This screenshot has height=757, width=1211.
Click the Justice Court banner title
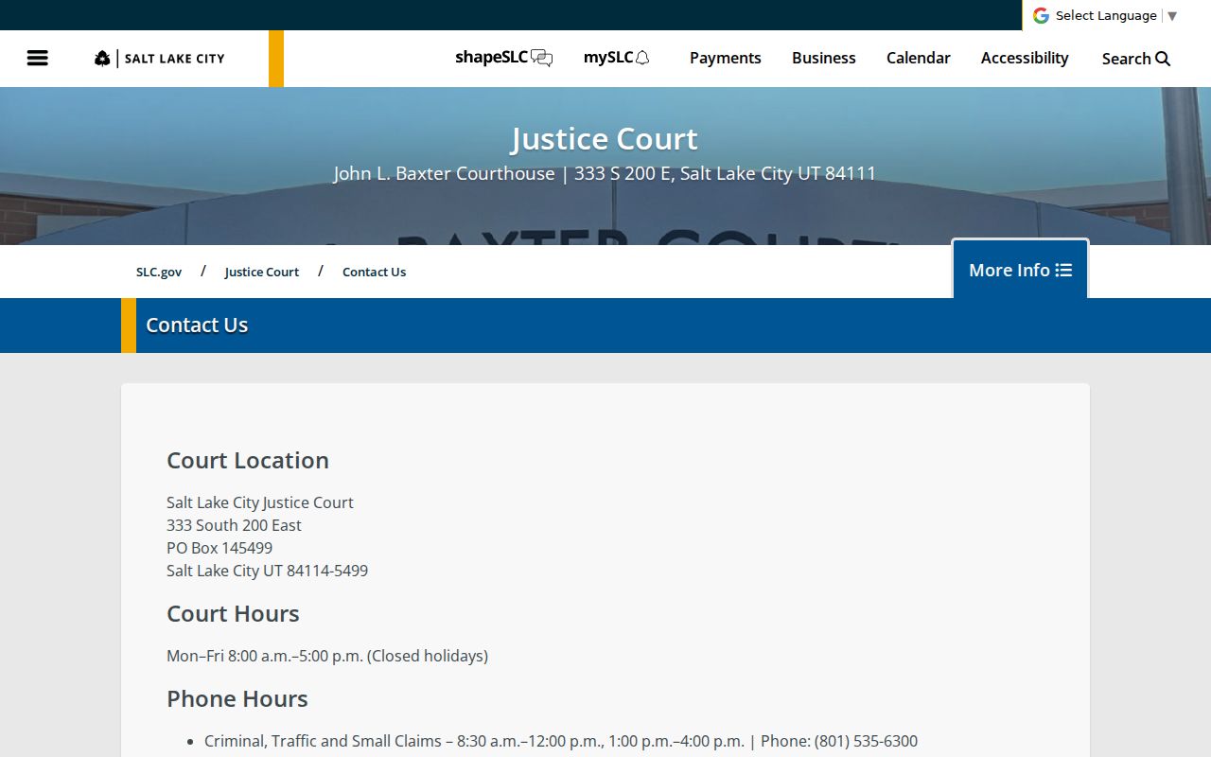[605, 139]
